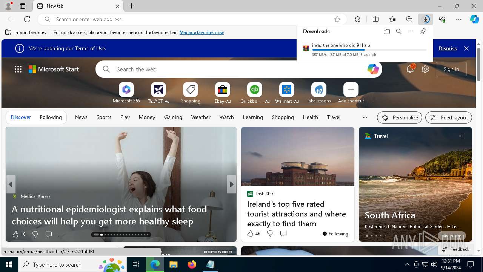Open downloads folder icon
Image resolution: width=483 pixels, height=272 pixels.
click(386, 31)
